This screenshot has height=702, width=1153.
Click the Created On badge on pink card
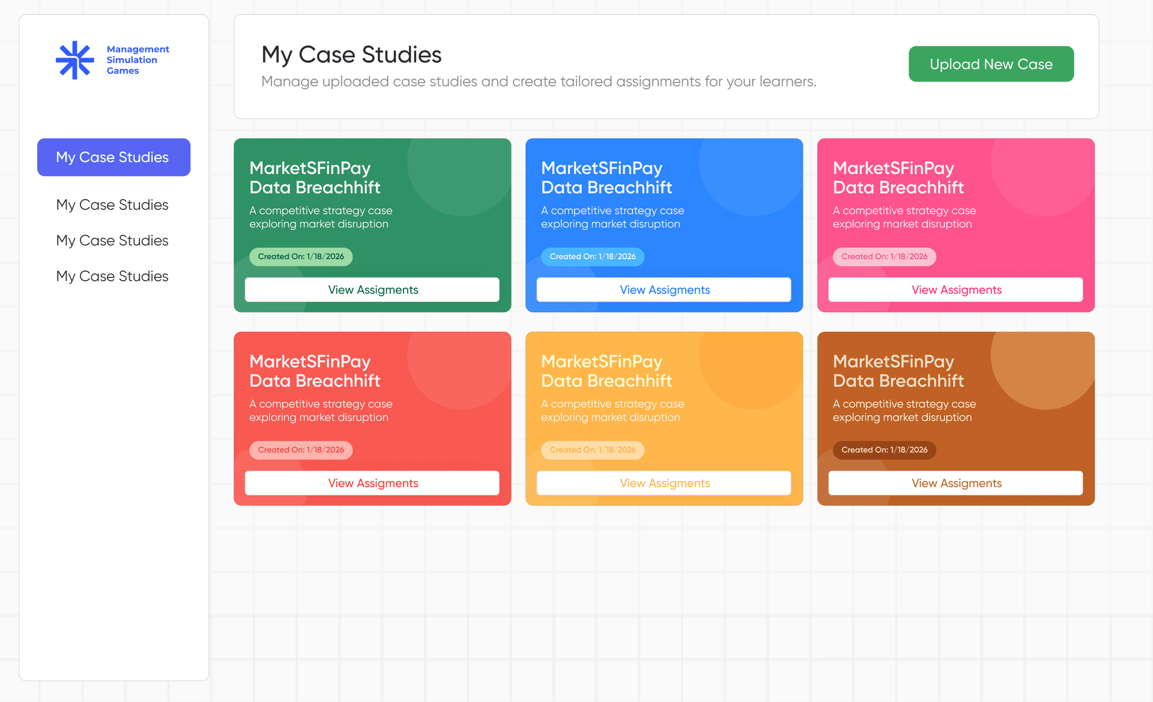[x=884, y=257]
